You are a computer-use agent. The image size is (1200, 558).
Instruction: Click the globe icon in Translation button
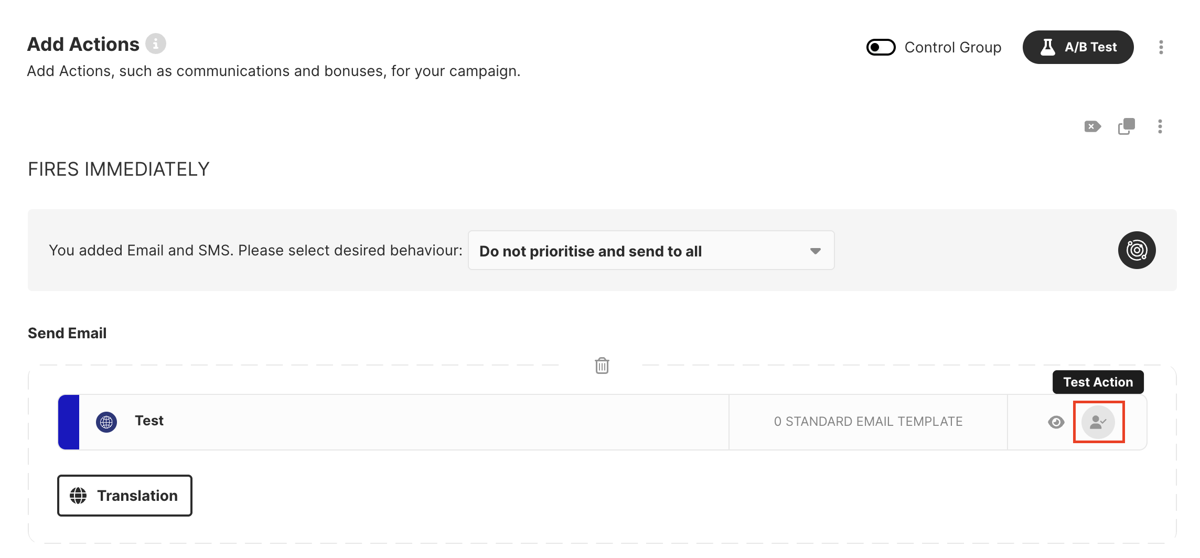coord(79,496)
